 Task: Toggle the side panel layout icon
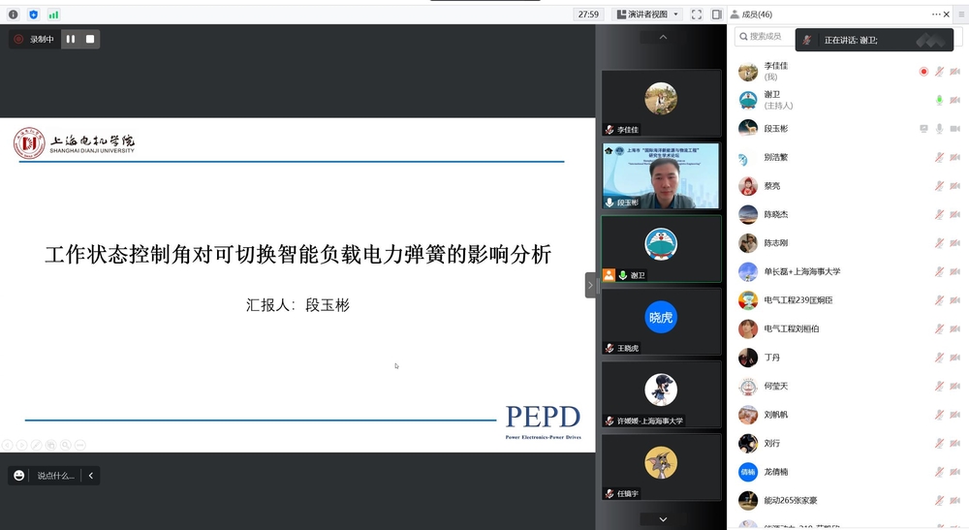[x=717, y=15]
